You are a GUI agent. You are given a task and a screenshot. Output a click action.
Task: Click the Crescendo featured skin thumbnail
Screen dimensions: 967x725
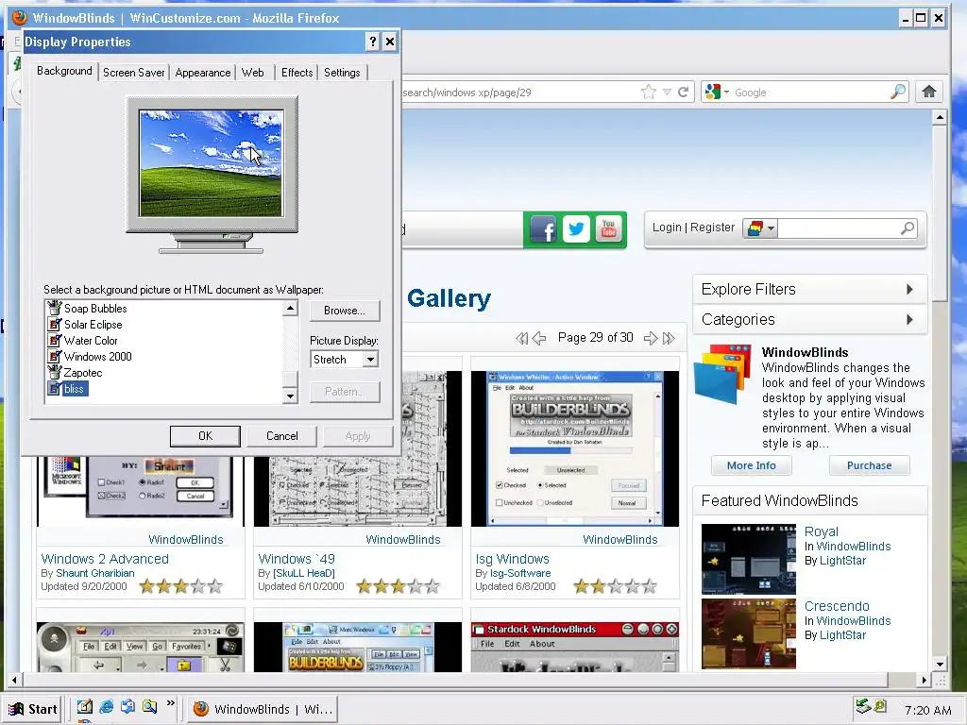pos(749,633)
